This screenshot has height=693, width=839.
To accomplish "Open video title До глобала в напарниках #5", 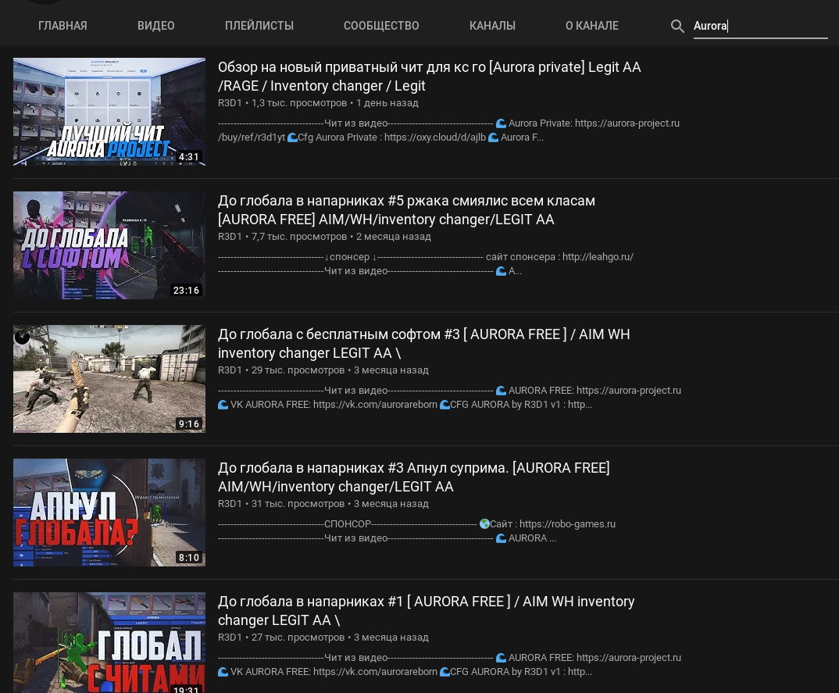I will [406, 209].
